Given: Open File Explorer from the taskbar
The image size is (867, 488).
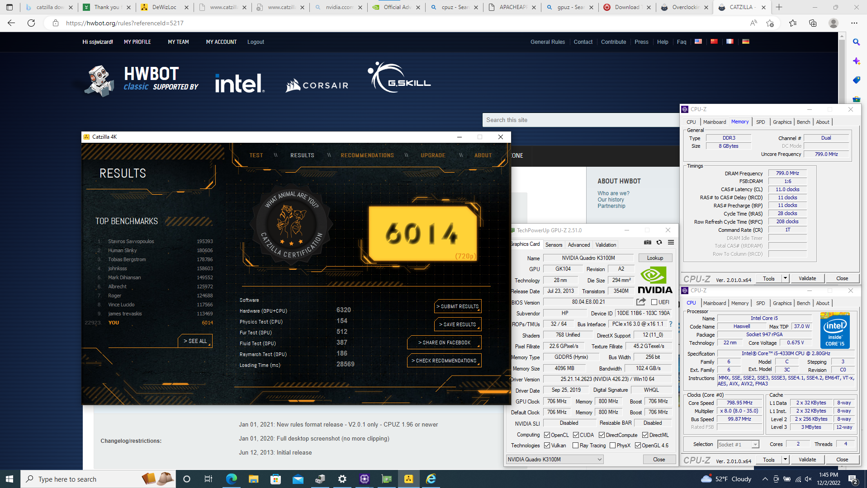Looking at the screenshot, I should (253, 479).
